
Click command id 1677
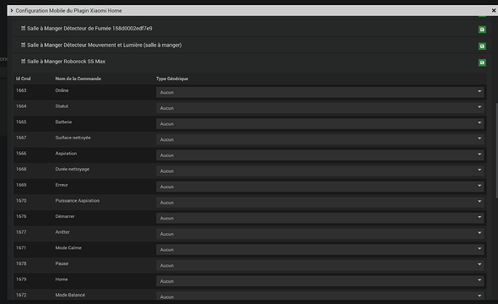tap(21, 232)
